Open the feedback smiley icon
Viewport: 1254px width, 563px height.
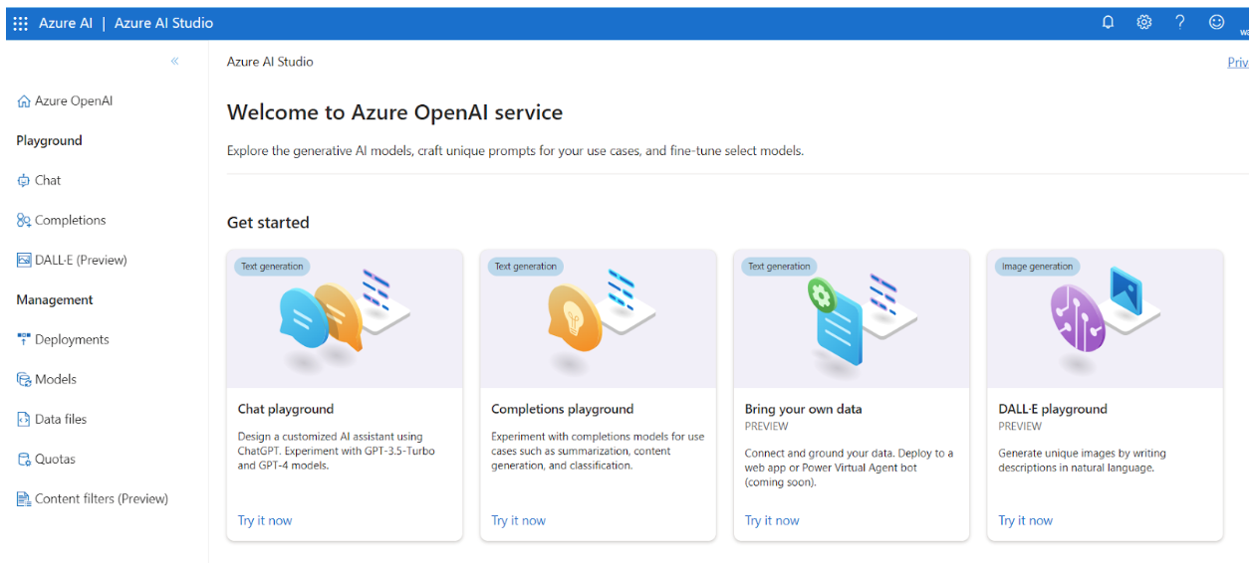1216,22
